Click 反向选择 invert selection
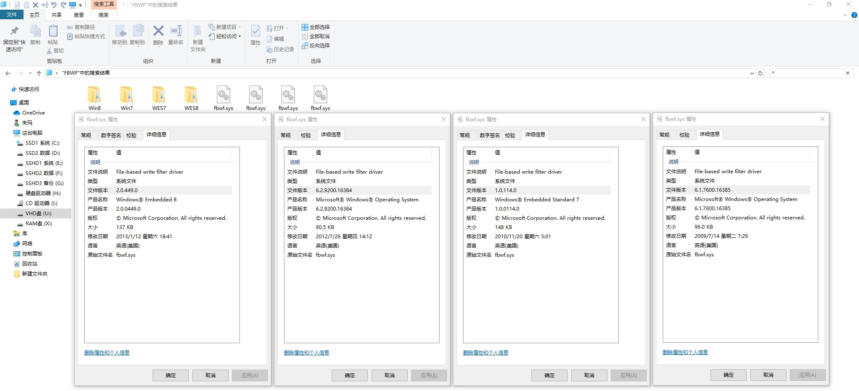859x391 pixels. (316, 46)
